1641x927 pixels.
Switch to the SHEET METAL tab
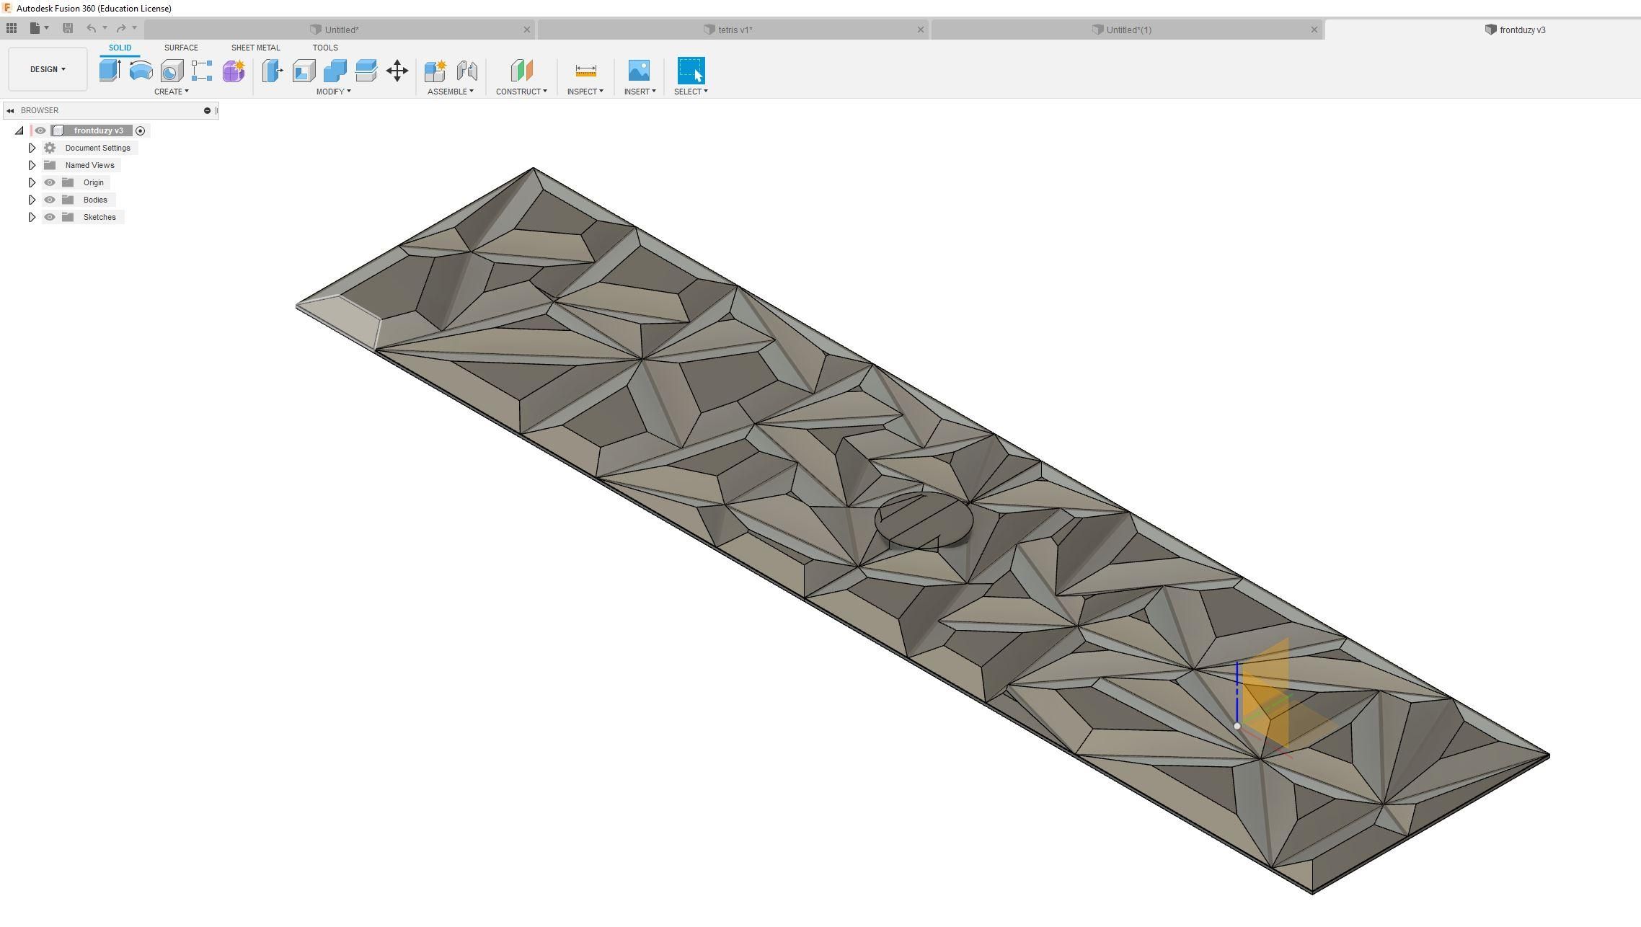[x=255, y=48]
